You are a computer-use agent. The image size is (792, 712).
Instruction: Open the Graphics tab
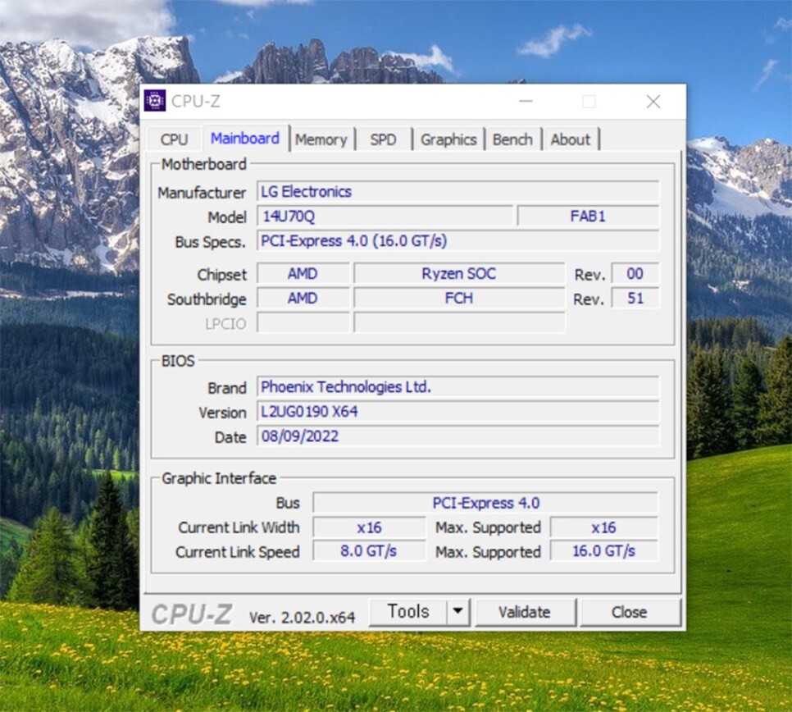(x=448, y=139)
